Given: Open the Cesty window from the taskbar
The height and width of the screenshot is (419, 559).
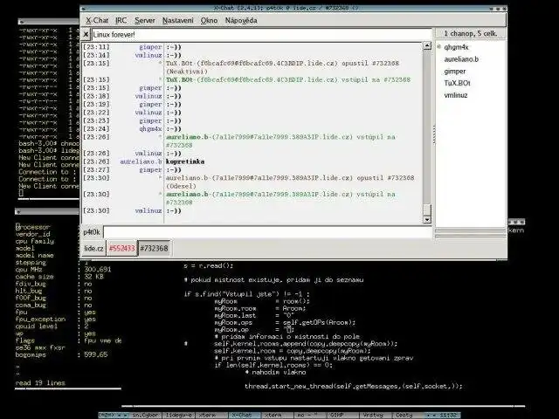Looking at the screenshot, I should click(408, 416).
